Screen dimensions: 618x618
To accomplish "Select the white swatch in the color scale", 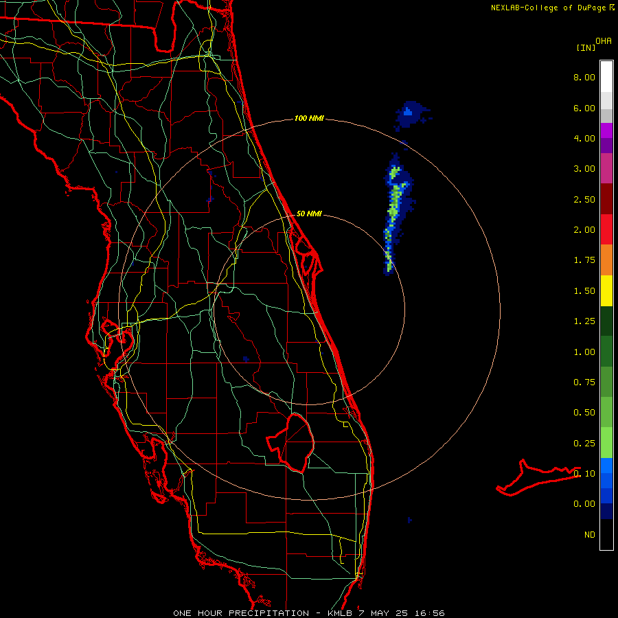I will pos(606,77).
